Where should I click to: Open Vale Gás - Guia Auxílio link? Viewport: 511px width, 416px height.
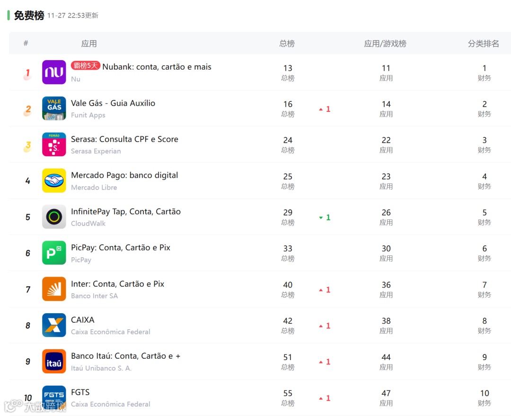click(x=113, y=103)
